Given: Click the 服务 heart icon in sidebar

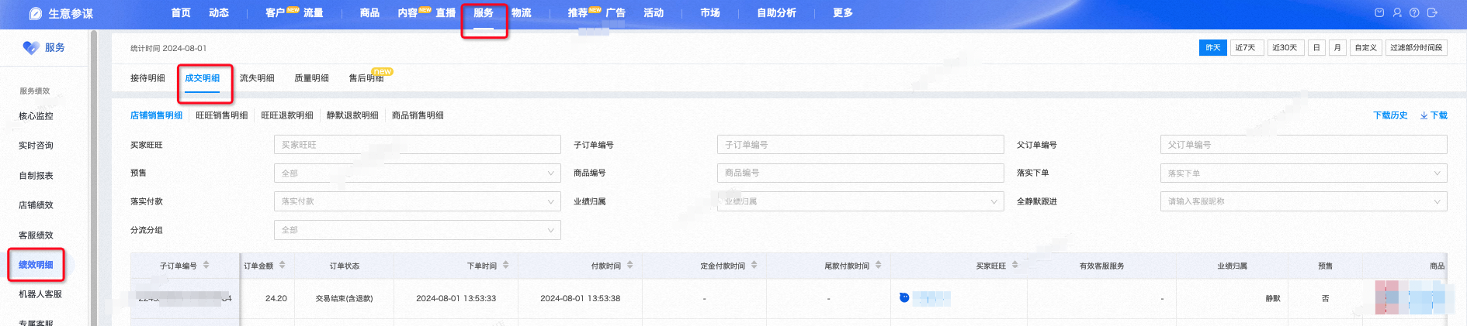Looking at the screenshot, I should point(31,48).
